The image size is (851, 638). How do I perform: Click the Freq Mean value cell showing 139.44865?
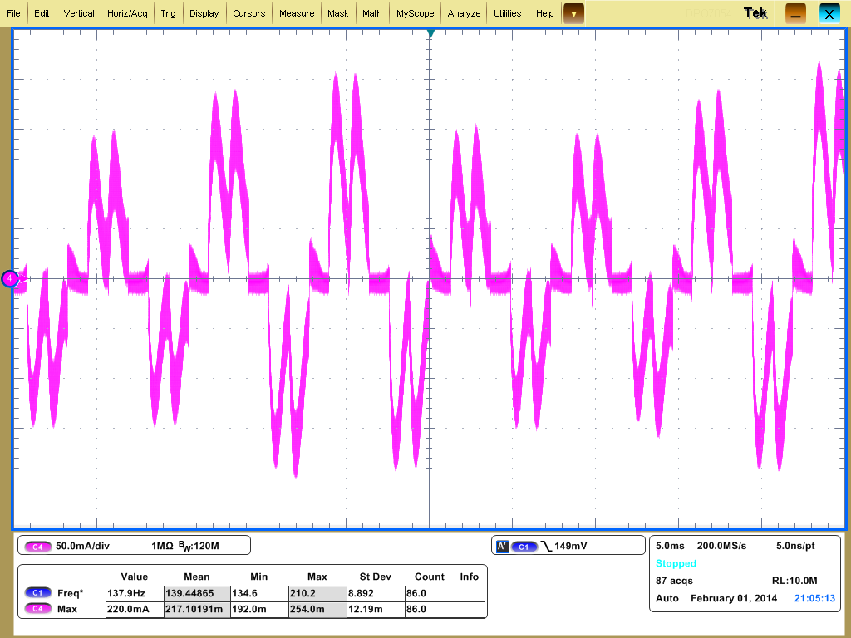(197, 592)
